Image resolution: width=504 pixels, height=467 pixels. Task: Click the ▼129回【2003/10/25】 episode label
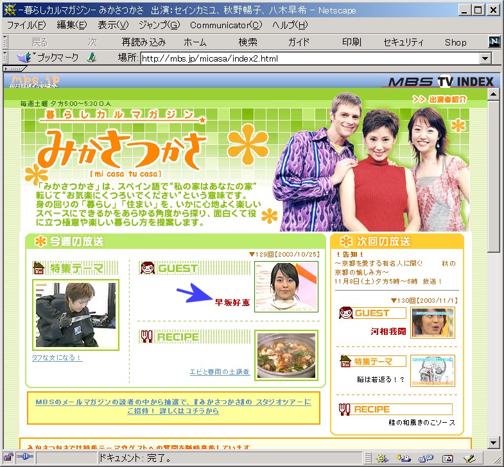point(284,255)
